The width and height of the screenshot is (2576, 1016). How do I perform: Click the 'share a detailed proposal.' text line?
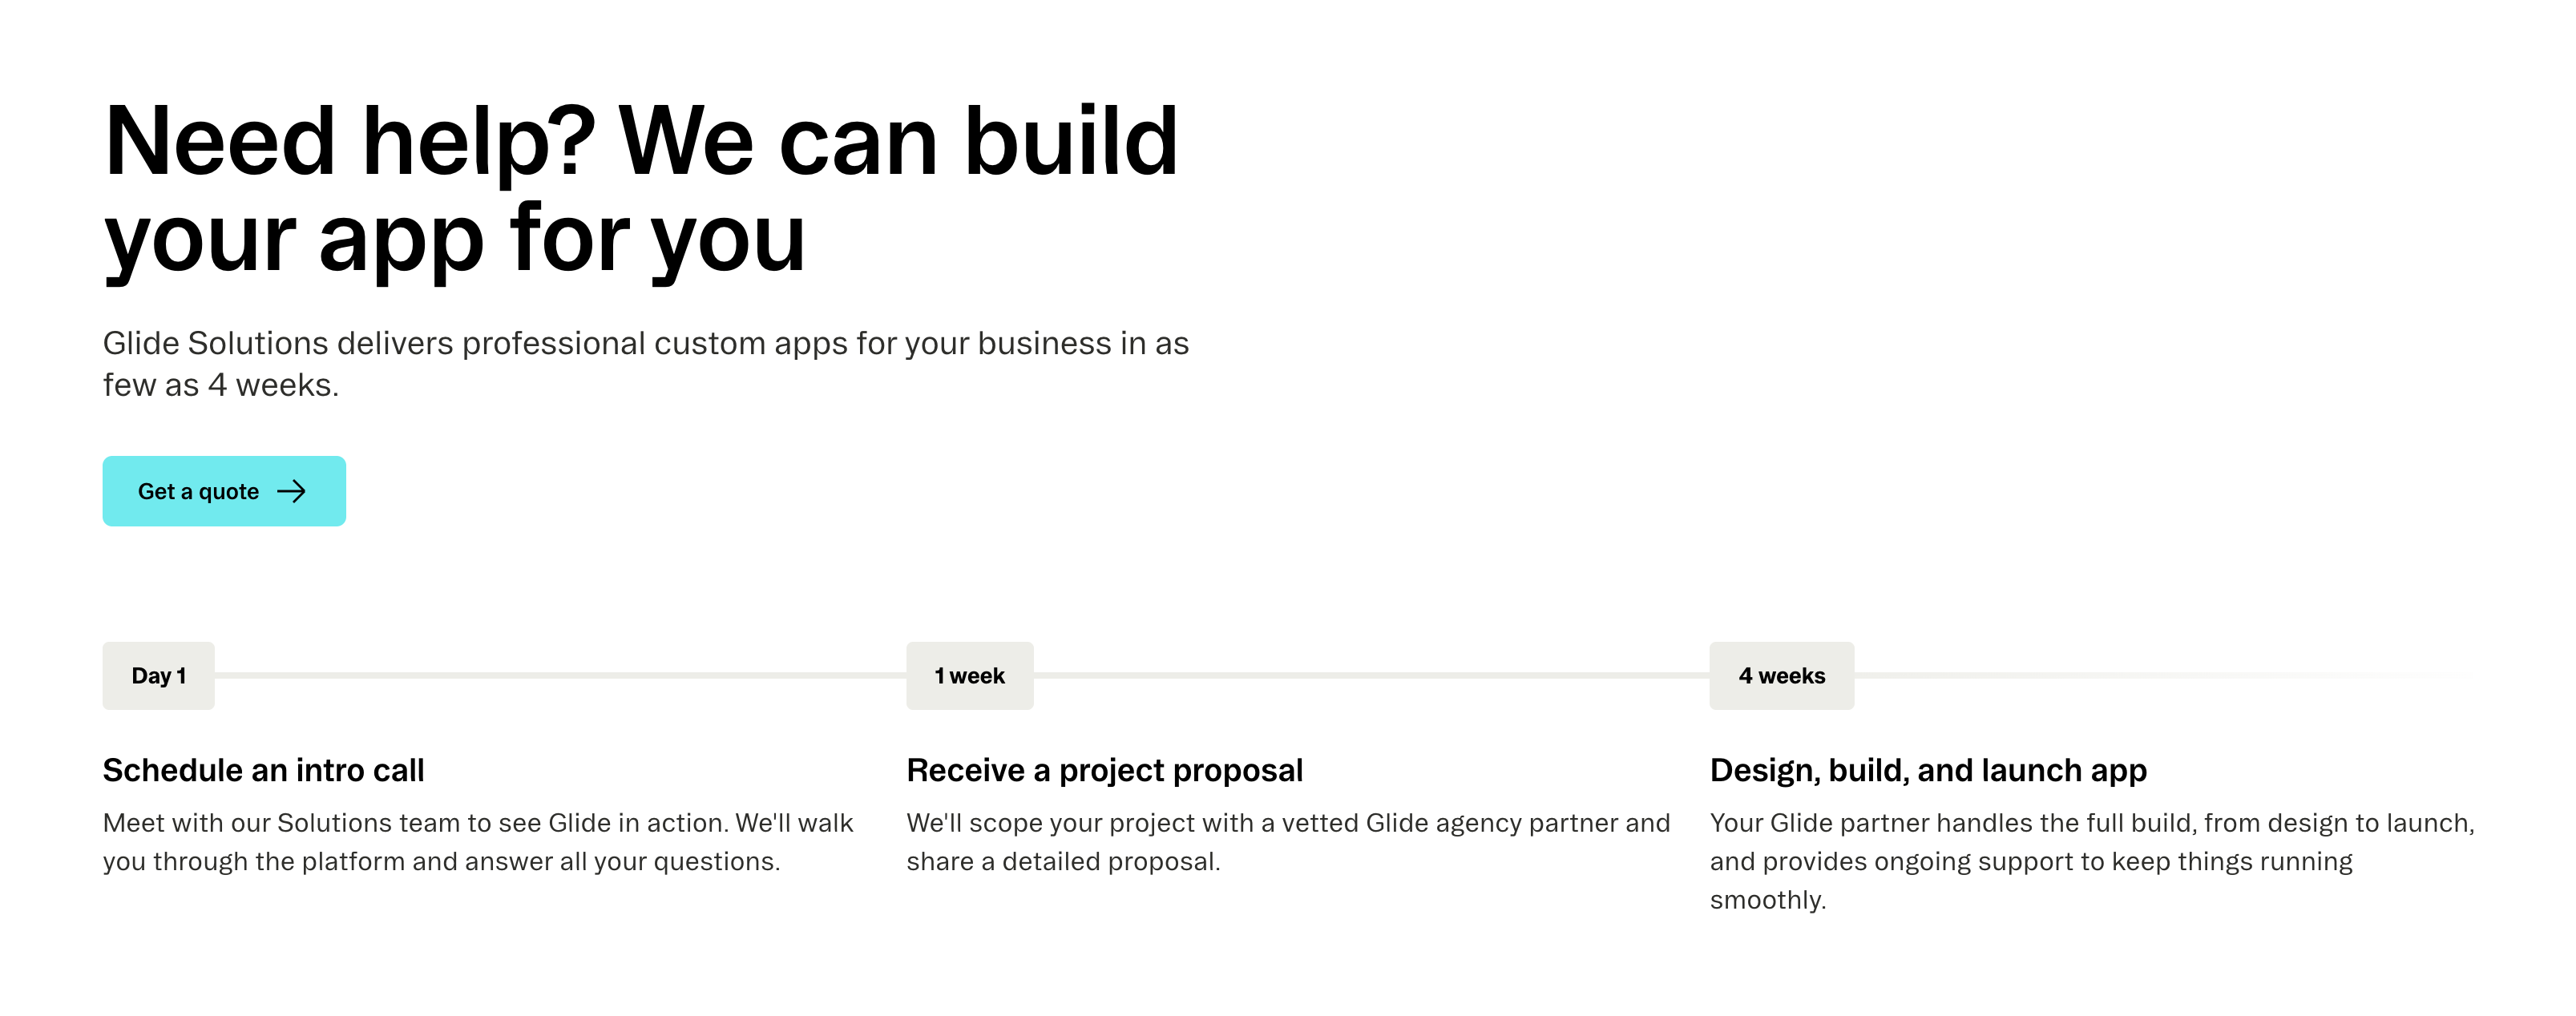click(1063, 862)
